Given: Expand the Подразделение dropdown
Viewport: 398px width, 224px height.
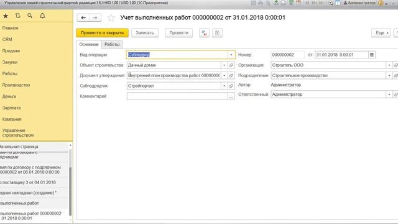Looking at the screenshot, I should [389, 75].
